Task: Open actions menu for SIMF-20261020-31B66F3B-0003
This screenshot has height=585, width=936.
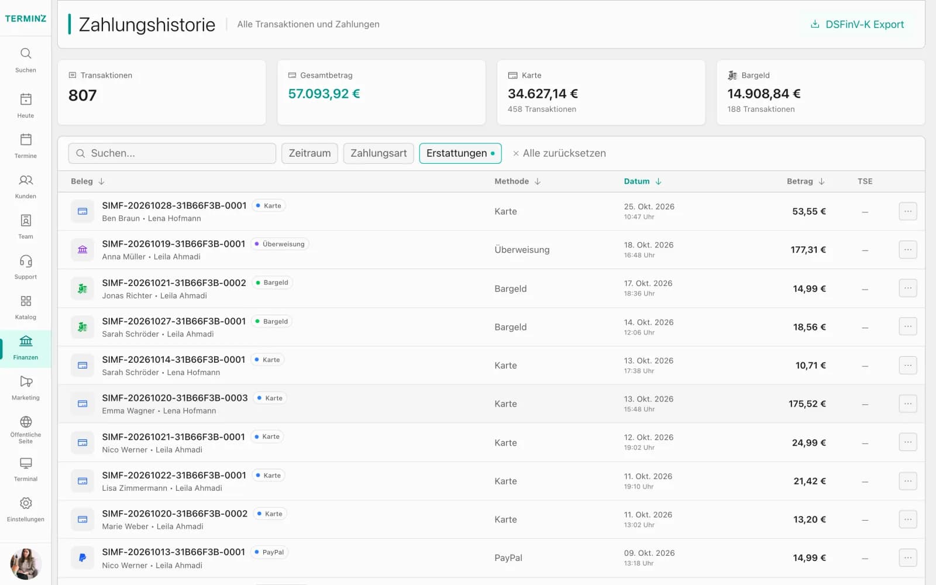Action: 907,404
